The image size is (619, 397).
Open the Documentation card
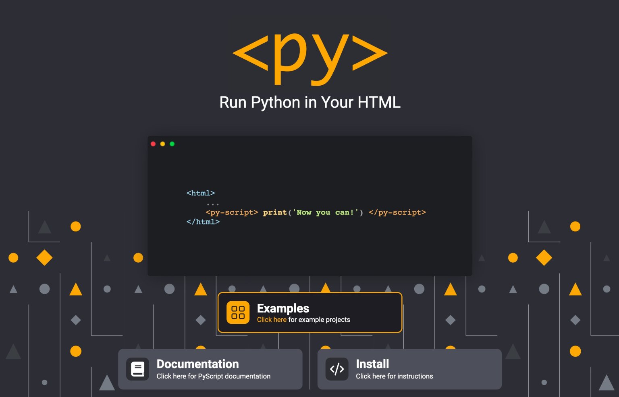(x=210, y=369)
